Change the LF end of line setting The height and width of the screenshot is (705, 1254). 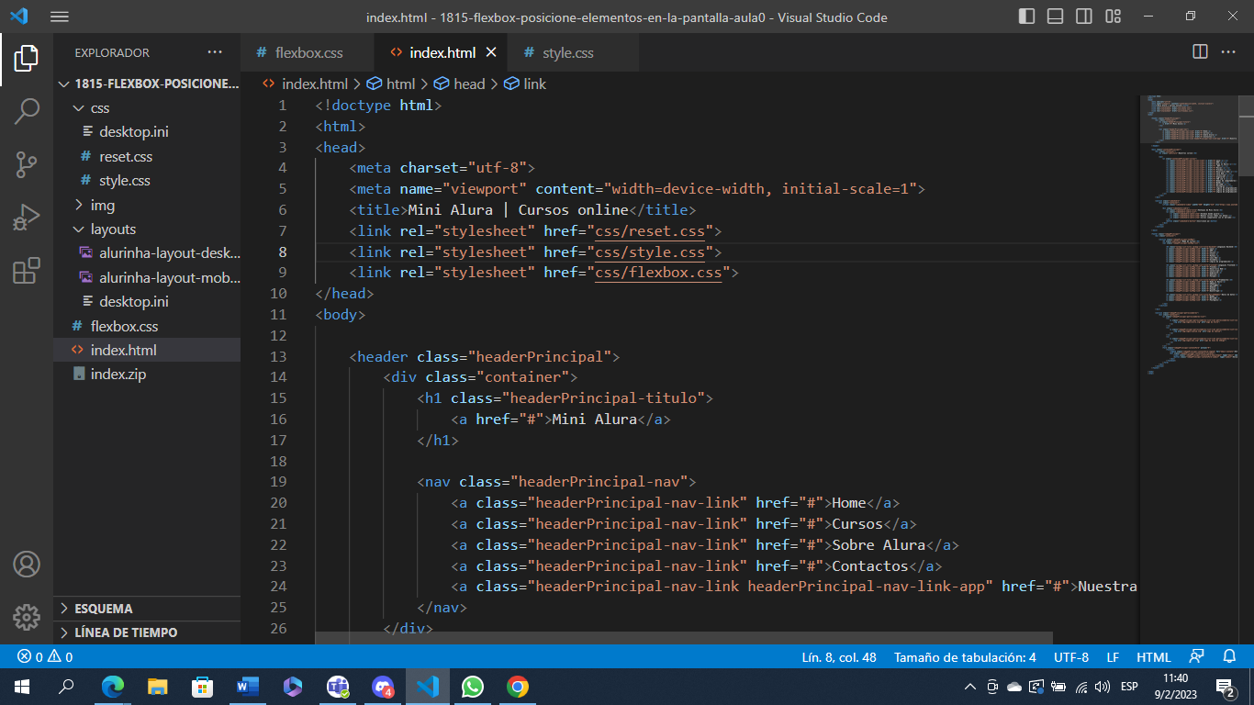[x=1113, y=657]
